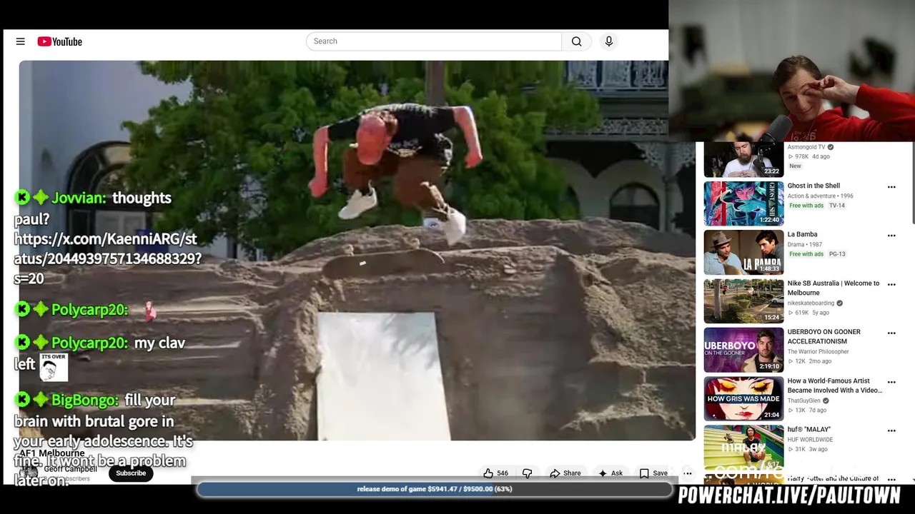Click the x.com KaenniARG link in chat

107,258
